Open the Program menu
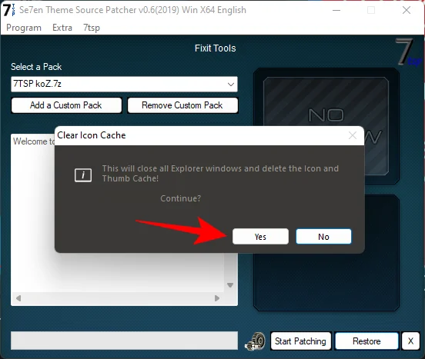Image resolution: width=425 pixels, height=359 pixels. [x=24, y=28]
